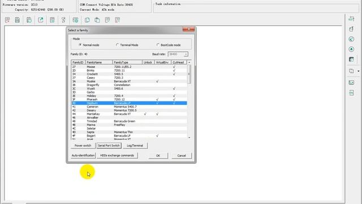The width and height of the screenshot is (362, 204).
Task: Select the MantaRay Barracuda XT row
Action: pos(129,114)
